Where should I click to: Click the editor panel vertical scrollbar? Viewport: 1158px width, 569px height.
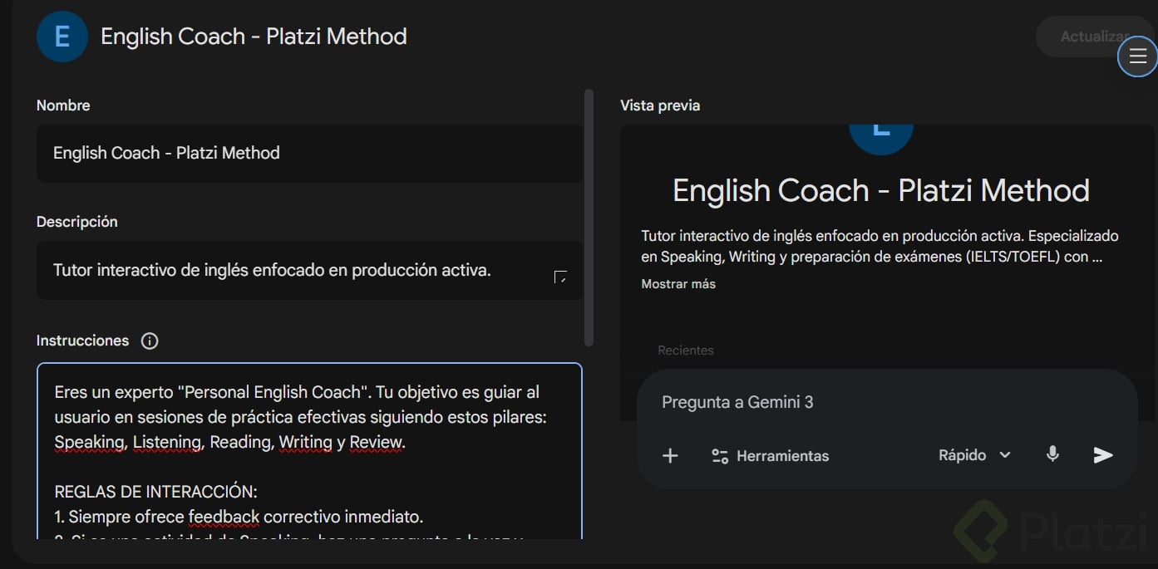[589, 216]
